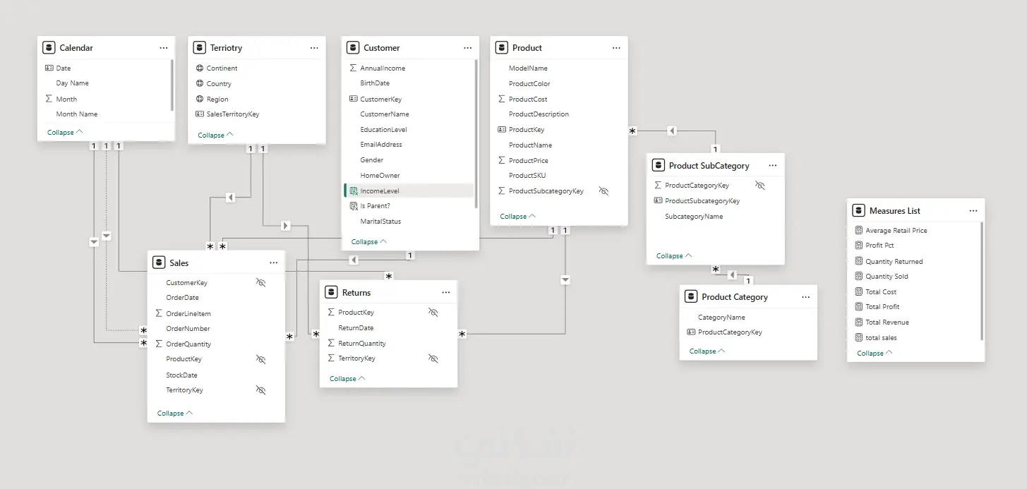Toggle visibility of ProductSubcategoryKey in Product

[603, 191]
